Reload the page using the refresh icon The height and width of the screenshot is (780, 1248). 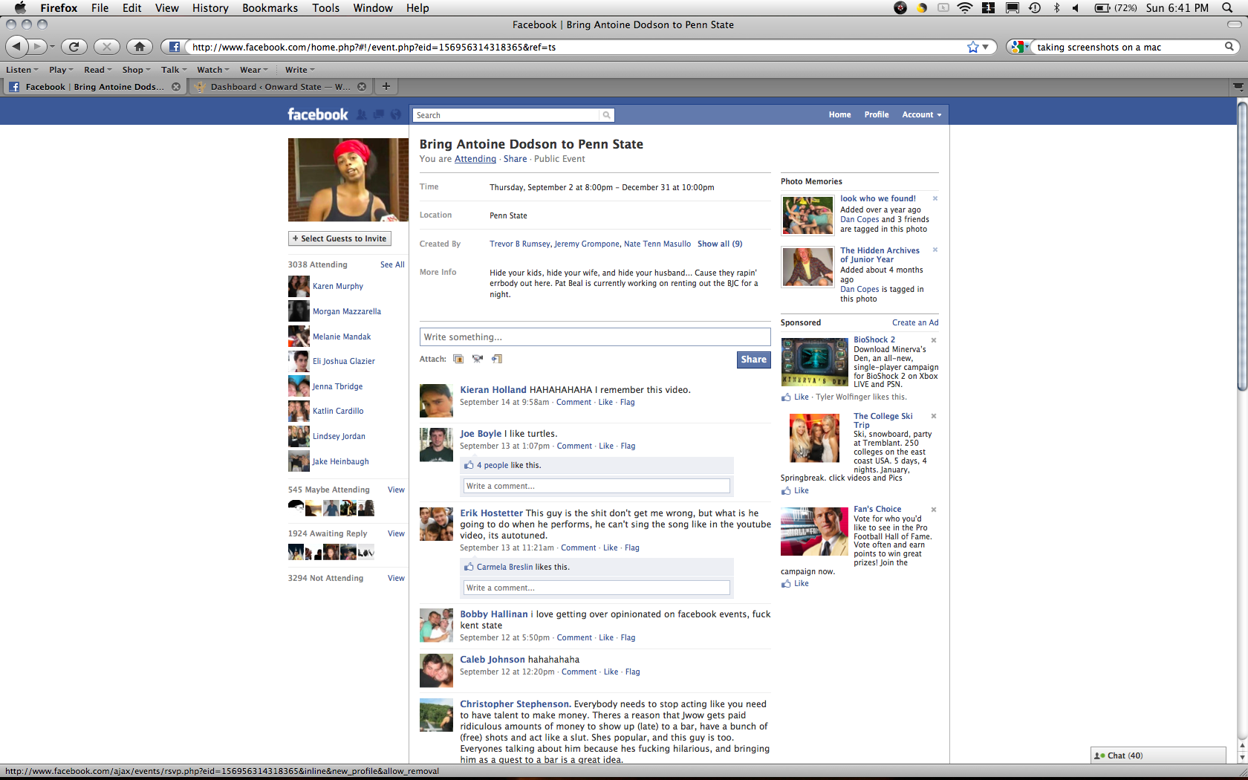[x=74, y=47]
